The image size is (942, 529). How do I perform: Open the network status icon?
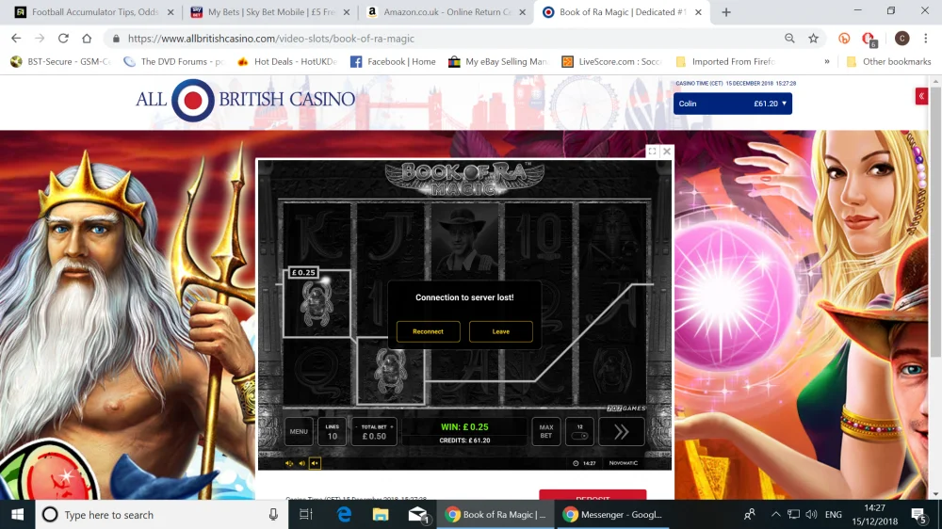click(793, 515)
